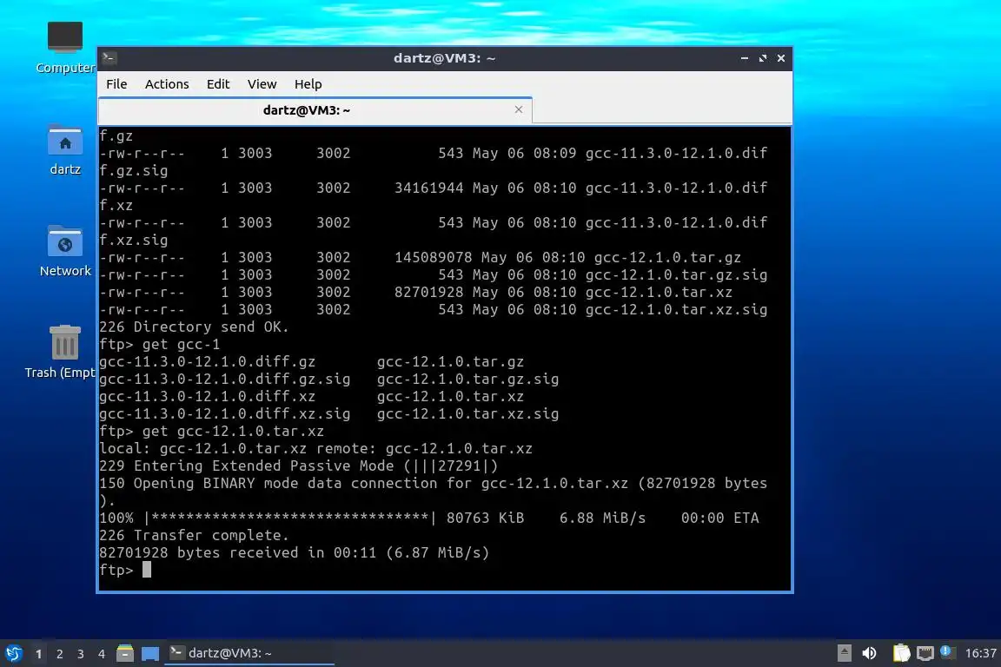Image resolution: width=1001 pixels, height=667 pixels.
Task: Click the 16:37 clock
Action: point(980,653)
